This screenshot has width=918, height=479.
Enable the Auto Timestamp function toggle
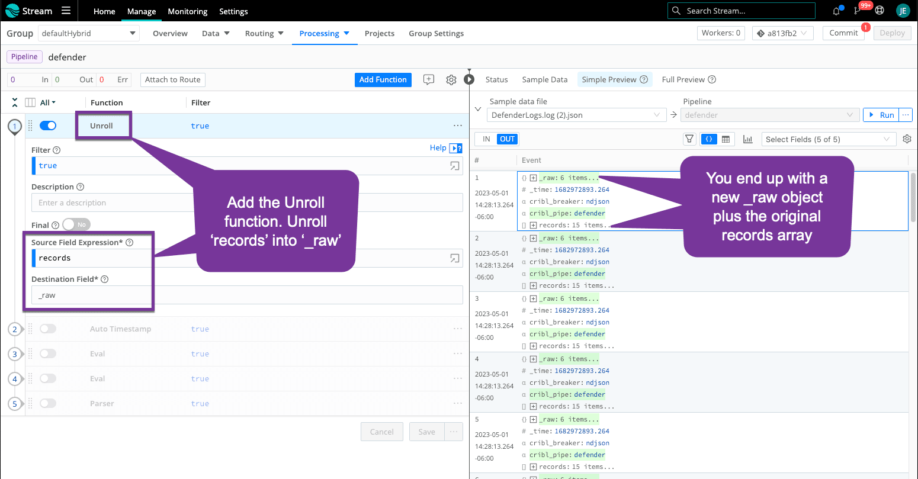[48, 329]
